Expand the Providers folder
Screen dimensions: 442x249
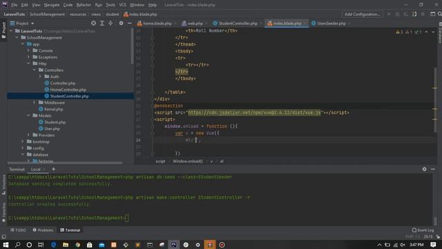(x=28, y=136)
